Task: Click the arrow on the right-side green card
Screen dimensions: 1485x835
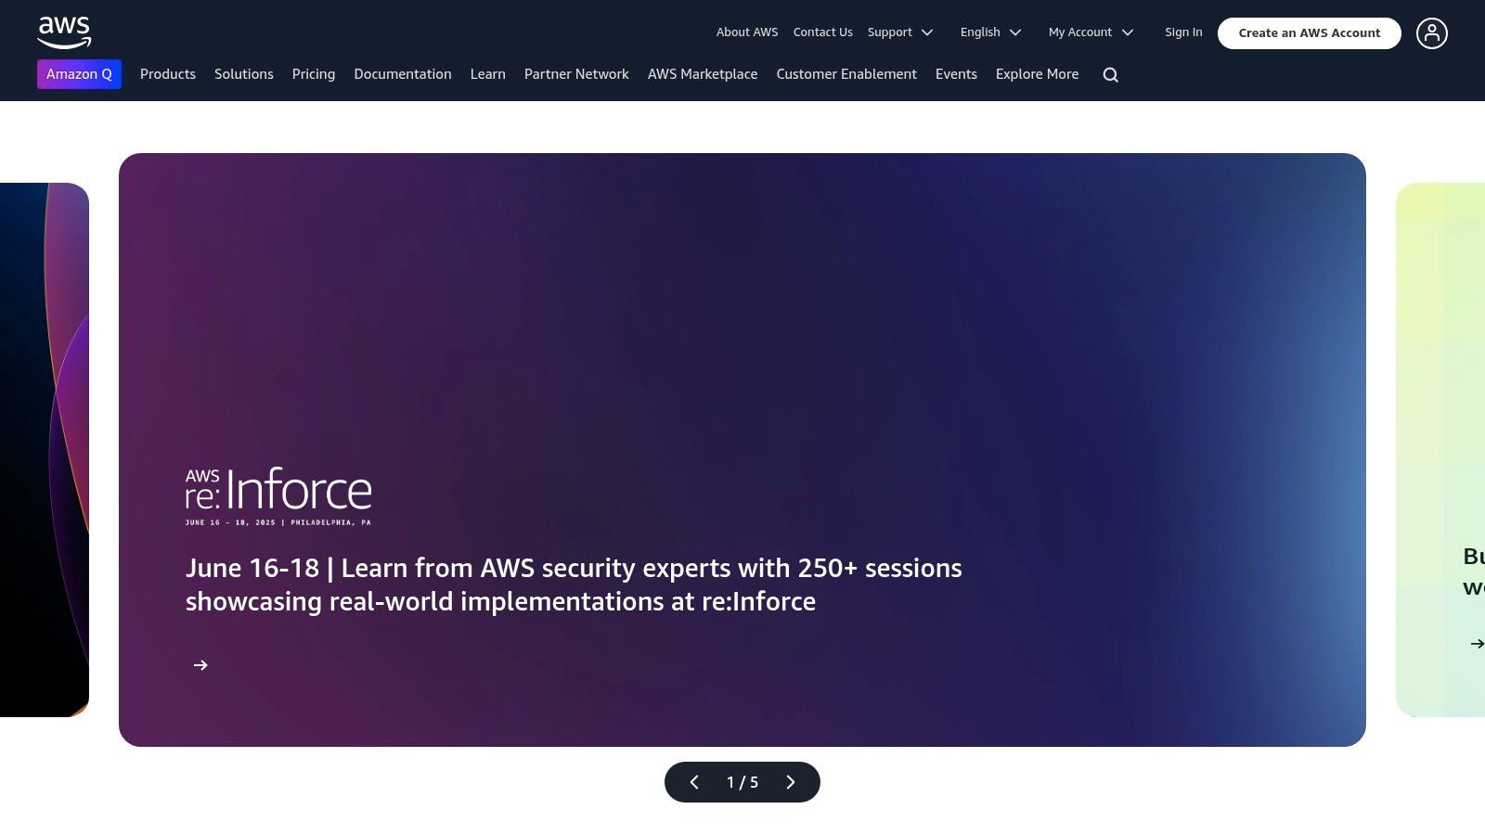Action: tap(1477, 643)
